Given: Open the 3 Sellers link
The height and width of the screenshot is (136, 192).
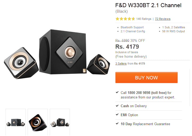Looking at the screenshot, I should pos(121,64).
